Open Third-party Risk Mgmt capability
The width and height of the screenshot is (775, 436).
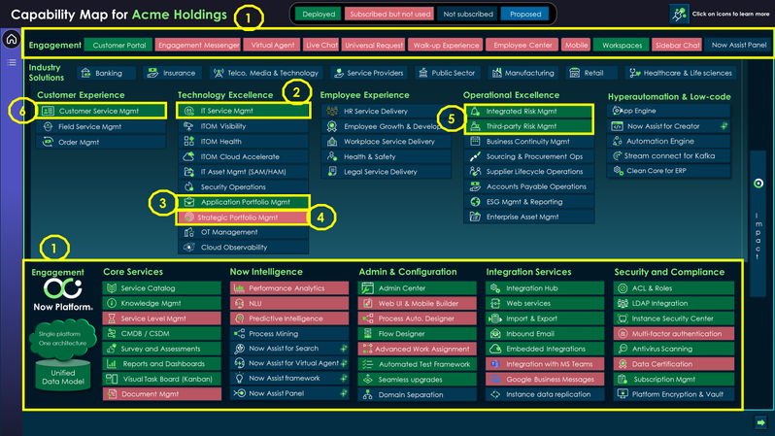tap(529, 126)
